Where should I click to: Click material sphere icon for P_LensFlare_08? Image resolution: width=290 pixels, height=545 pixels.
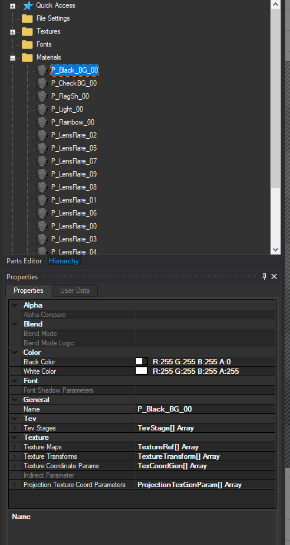click(x=42, y=187)
